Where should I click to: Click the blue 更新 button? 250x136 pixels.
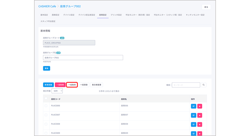47,69
